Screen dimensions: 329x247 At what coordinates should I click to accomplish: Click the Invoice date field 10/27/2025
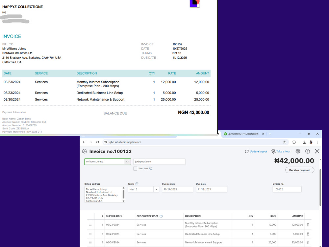[177, 189]
